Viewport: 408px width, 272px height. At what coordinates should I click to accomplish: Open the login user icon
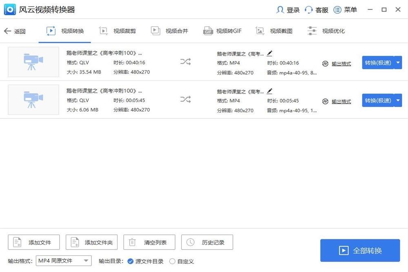tap(280, 10)
